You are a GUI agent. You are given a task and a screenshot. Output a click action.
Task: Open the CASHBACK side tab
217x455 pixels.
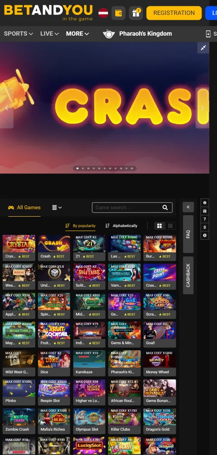click(x=188, y=275)
